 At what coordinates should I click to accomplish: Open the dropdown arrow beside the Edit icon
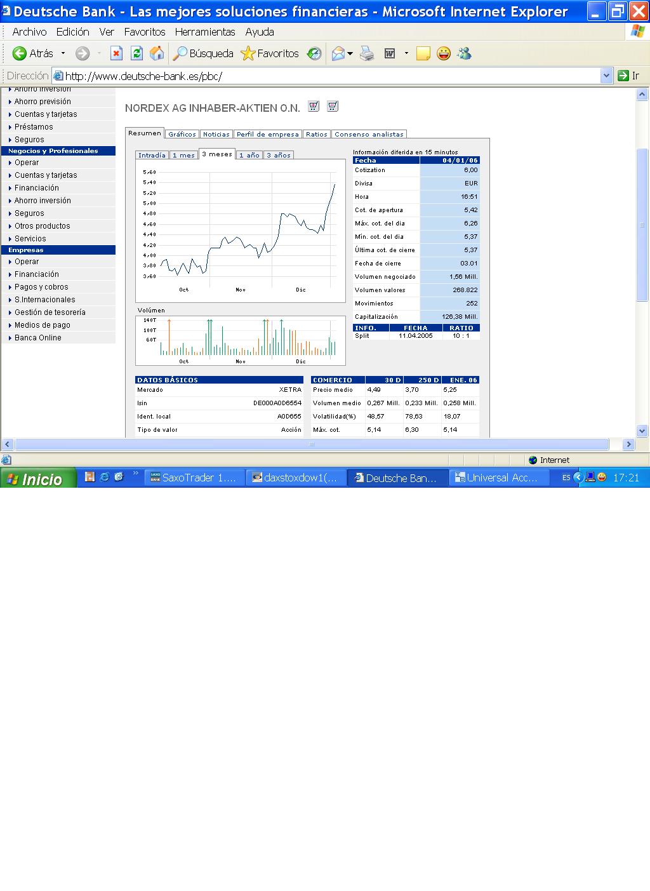406,53
